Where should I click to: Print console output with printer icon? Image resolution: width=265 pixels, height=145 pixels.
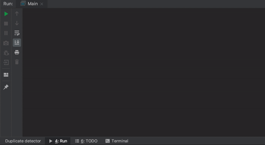pyautogui.click(x=17, y=52)
